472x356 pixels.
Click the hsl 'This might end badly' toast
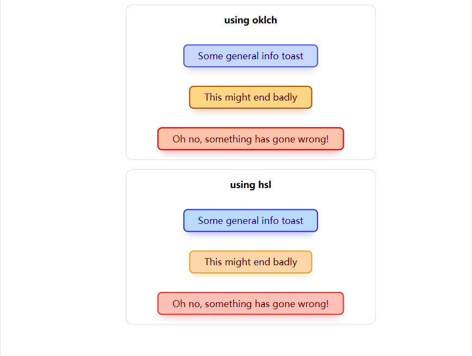coord(250,262)
